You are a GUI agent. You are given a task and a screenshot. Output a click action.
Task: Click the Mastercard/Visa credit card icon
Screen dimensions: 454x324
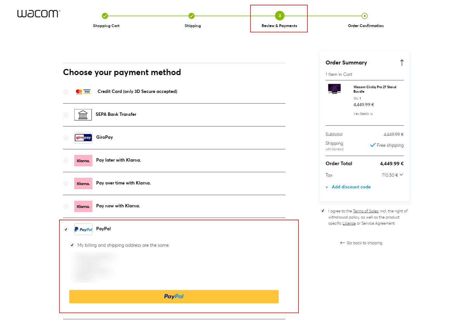[x=83, y=92]
